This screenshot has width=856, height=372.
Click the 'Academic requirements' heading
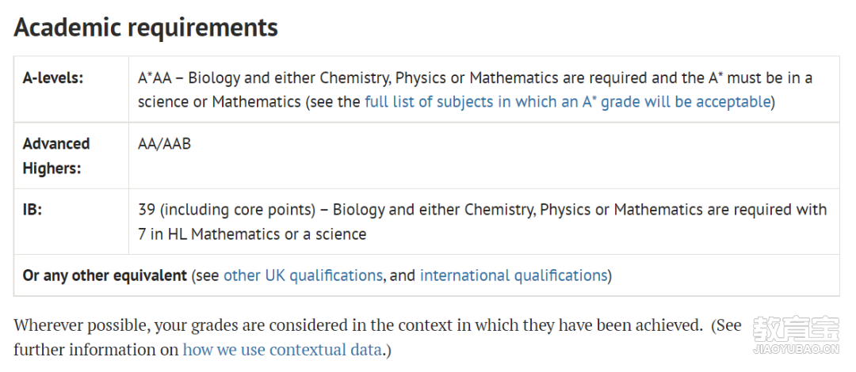[x=146, y=27]
